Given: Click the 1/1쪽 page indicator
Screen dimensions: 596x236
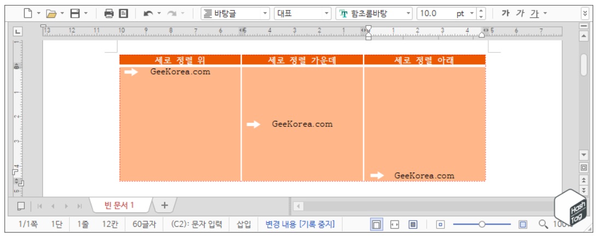Looking at the screenshot, I should (28, 225).
